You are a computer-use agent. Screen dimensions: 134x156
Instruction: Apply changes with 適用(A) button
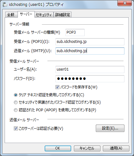click(x=116, y=148)
